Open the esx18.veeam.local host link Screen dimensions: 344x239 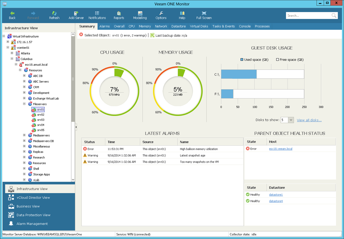pos(281,149)
